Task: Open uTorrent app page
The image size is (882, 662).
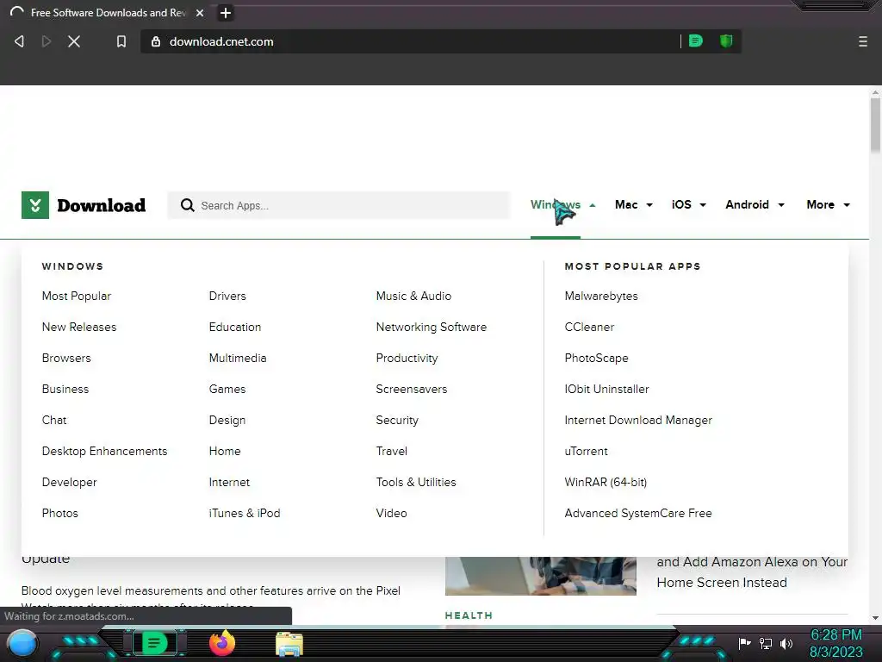Action: [x=586, y=451]
